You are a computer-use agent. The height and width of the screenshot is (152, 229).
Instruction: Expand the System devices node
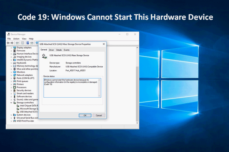11,115
